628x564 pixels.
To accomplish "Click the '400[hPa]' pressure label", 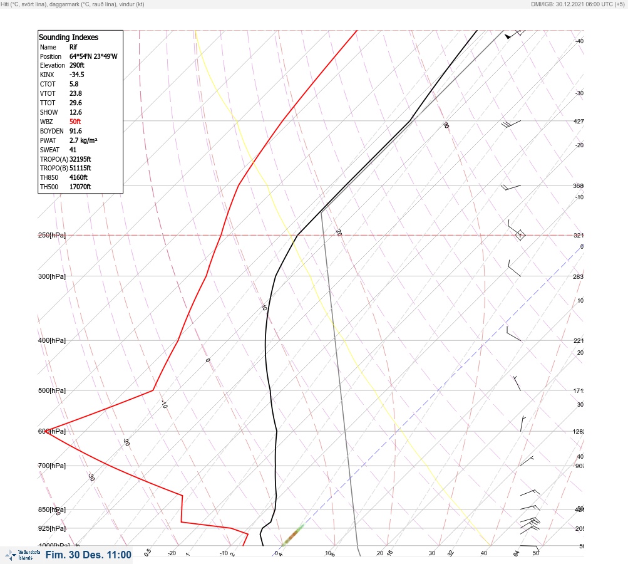I will point(52,340).
